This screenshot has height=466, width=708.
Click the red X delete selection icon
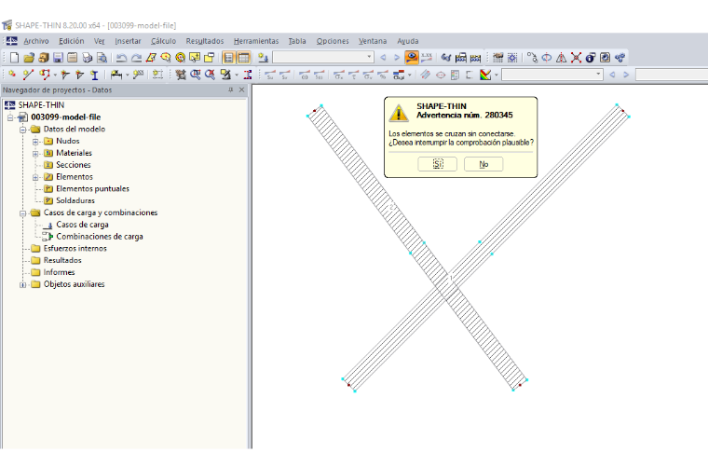576,58
